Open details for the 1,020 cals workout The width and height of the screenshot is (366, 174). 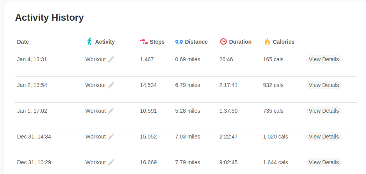(x=324, y=137)
